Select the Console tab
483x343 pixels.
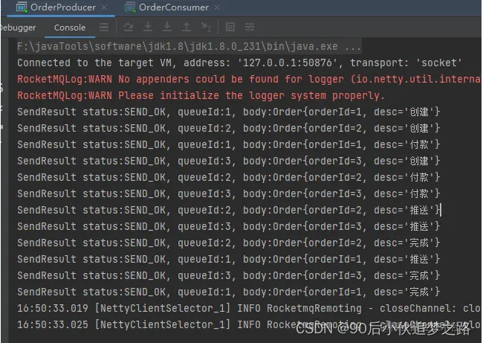(70, 28)
